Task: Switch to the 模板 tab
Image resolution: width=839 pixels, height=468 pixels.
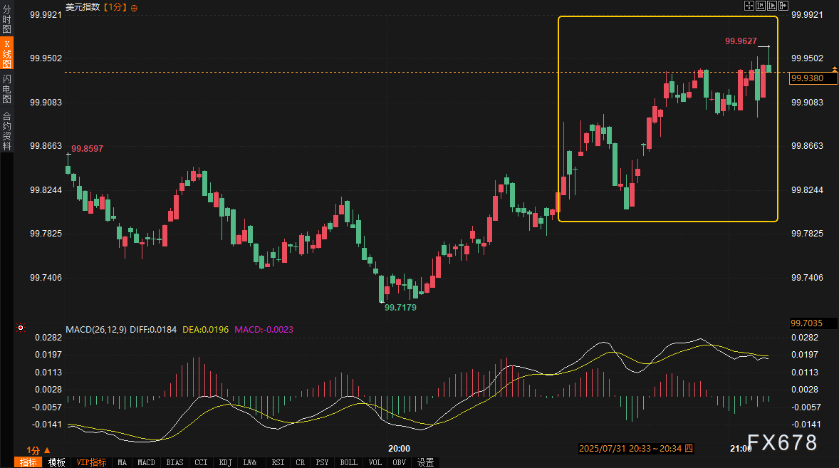Action: (x=56, y=462)
